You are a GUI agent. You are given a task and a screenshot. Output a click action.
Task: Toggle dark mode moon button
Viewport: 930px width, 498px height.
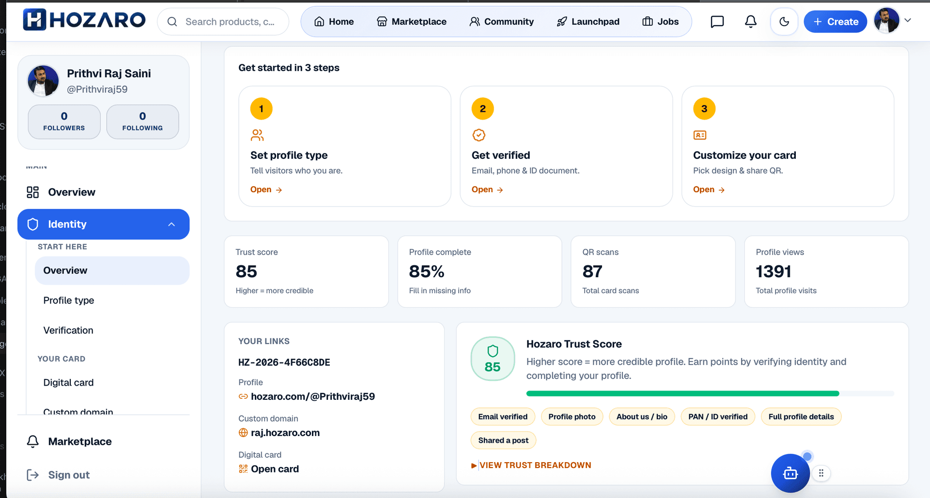pyautogui.click(x=784, y=22)
